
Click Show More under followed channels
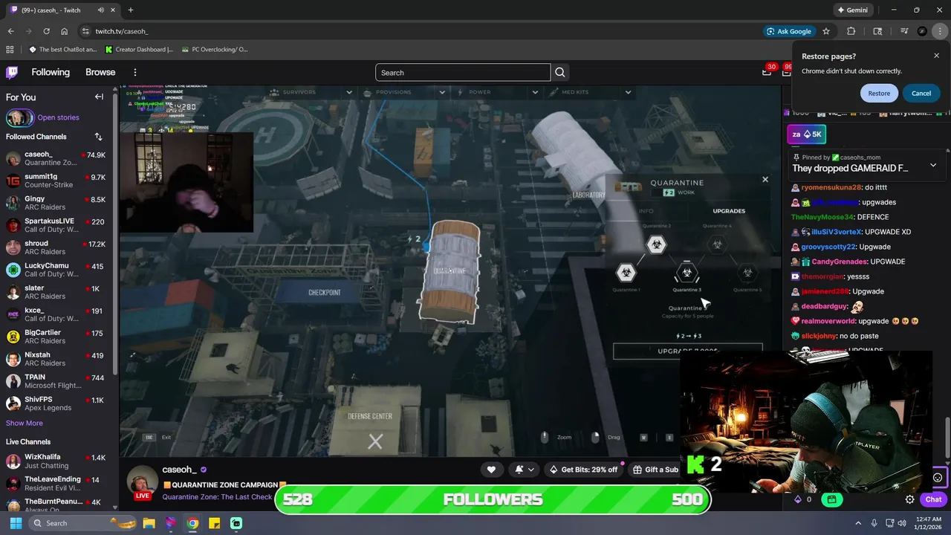click(25, 424)
